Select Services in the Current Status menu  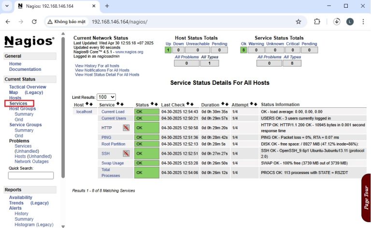tap(18, 103)
